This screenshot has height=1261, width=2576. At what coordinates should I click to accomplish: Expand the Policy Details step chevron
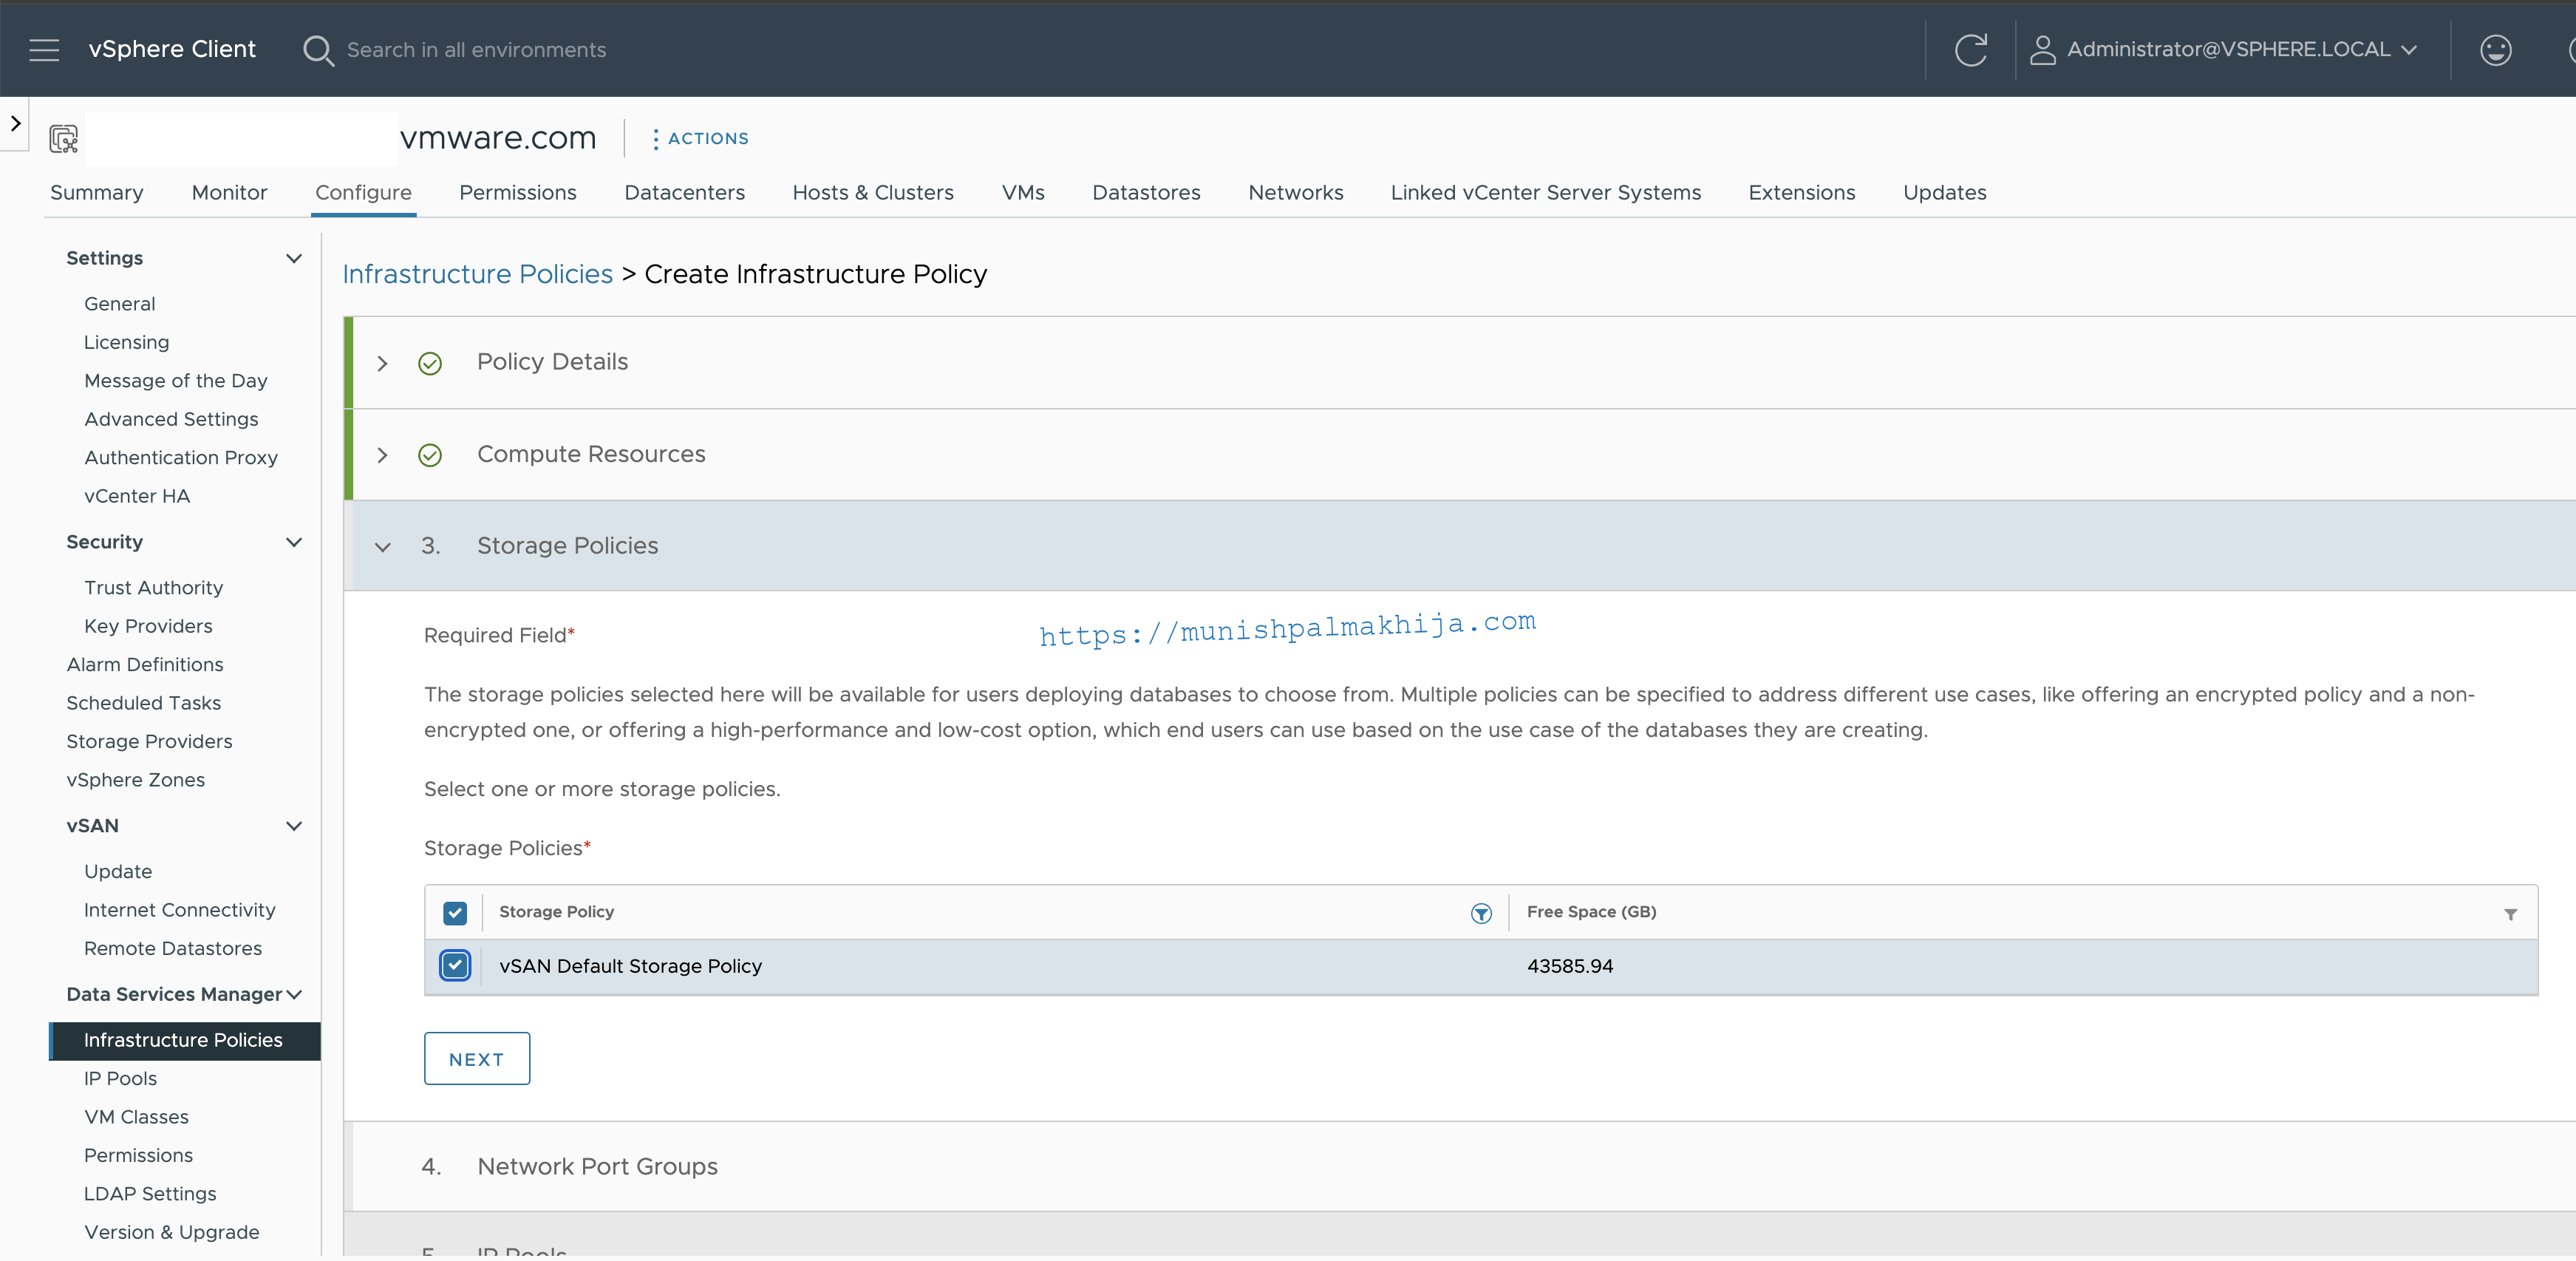click(x=382, y=363)
